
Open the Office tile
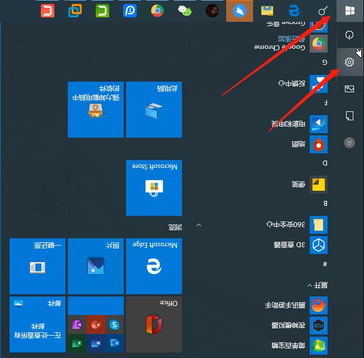click(x=154, y=324)
